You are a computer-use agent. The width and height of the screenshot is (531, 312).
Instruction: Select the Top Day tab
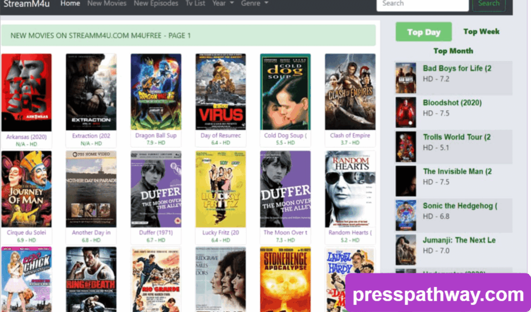click(x=424, y=32)
